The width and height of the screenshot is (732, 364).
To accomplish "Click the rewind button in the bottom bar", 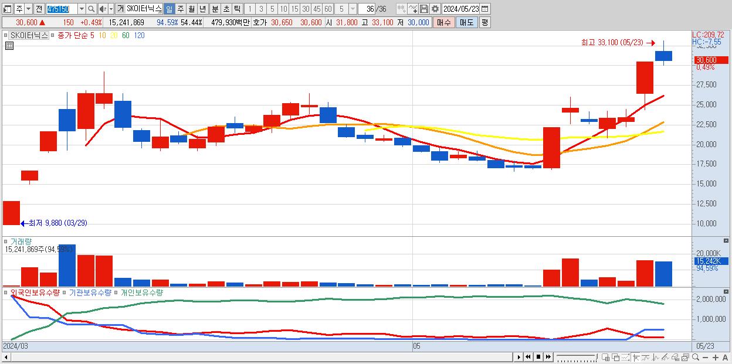I will 528,357.
